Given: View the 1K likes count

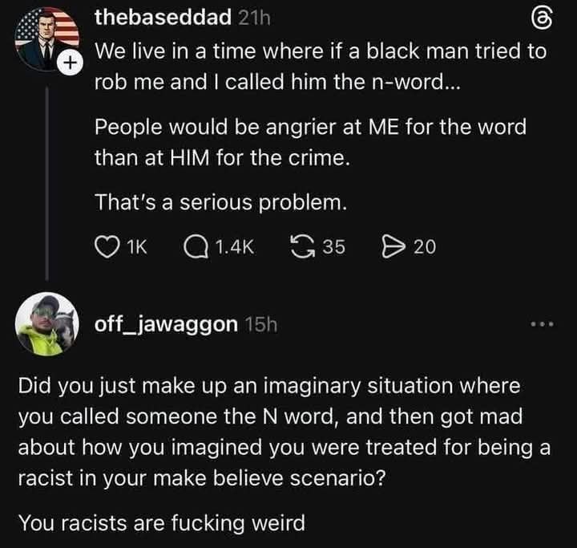Looking at the screenshot, I should pos(137,247).
